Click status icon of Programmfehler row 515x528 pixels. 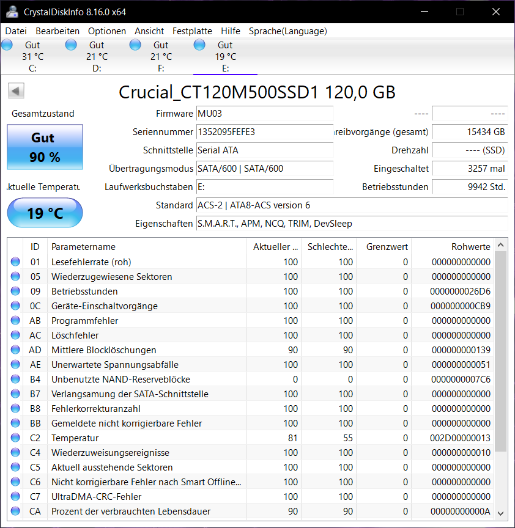point(15,320)
